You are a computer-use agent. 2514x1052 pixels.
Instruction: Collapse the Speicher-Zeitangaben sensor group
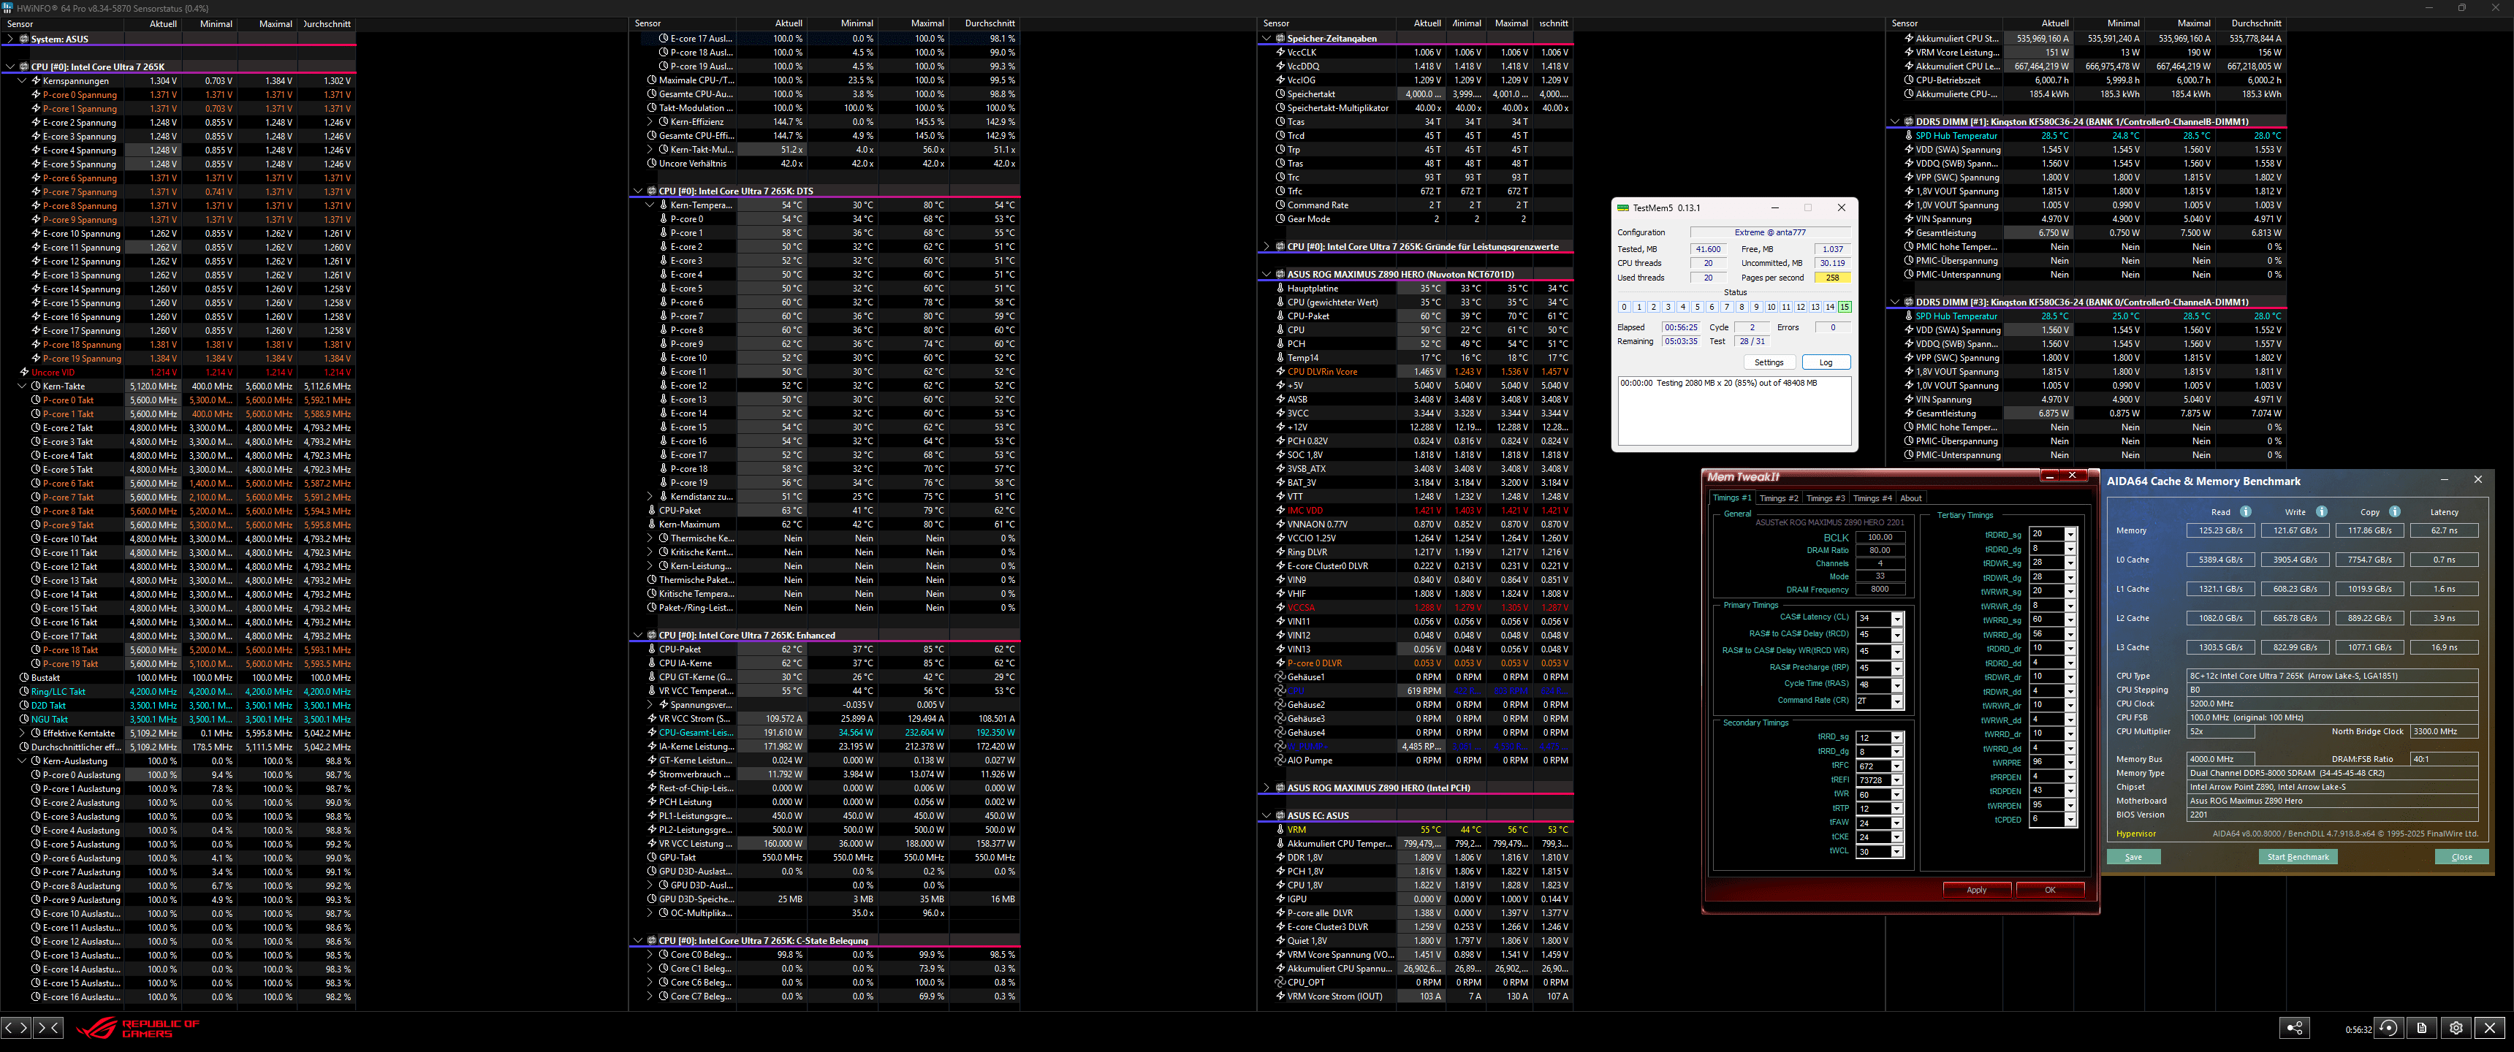click(x=1267, y=39)
